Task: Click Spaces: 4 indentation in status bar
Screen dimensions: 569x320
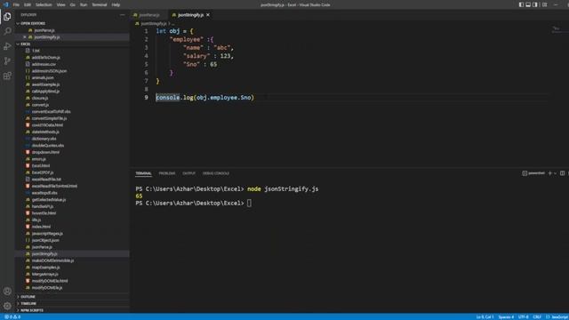Action: pyautogui.click(x=506, y=316)
